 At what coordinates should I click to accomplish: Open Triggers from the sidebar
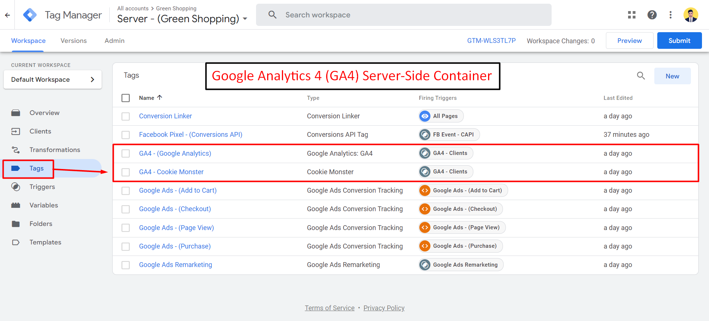42,187
